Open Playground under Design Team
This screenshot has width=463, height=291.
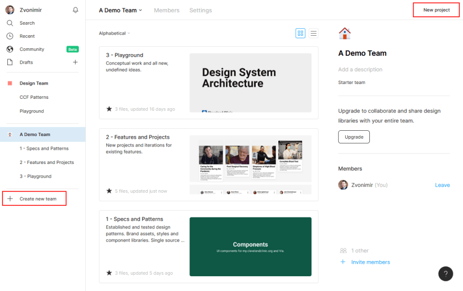pyautogui.click(x=32, y=111)
